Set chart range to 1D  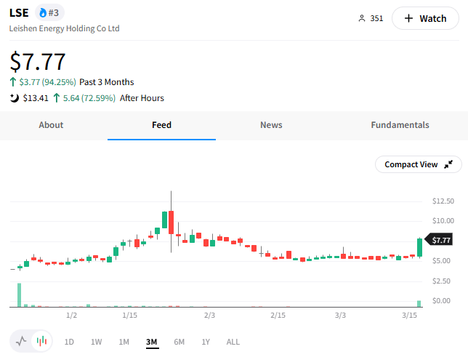coord(69,342)
